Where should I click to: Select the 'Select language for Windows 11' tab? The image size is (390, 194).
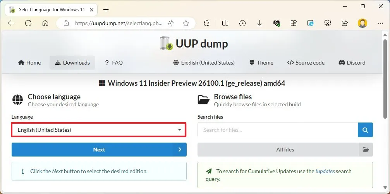[x=50, y=10]
